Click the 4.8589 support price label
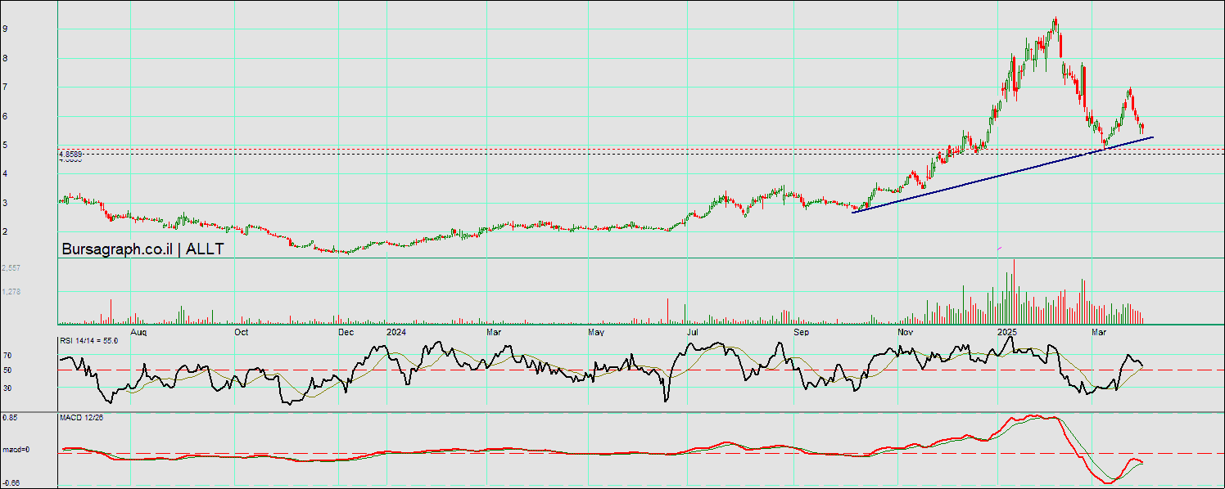 click(x=70, y=154)
